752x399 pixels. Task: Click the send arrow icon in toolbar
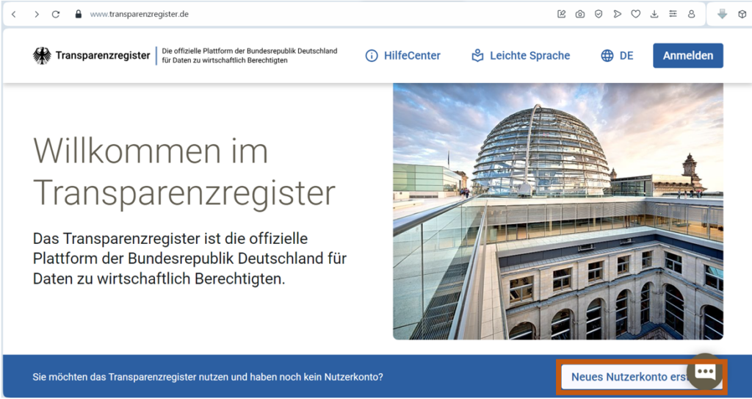point(617,14)
